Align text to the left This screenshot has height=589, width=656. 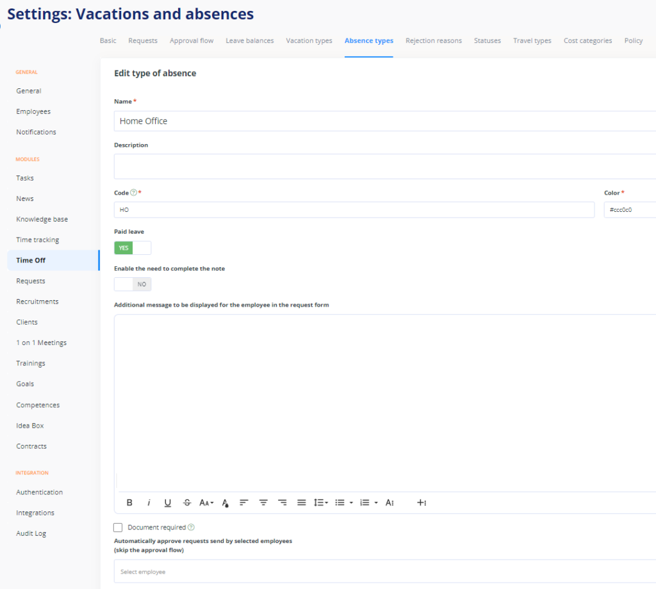[x=243, y=503]
